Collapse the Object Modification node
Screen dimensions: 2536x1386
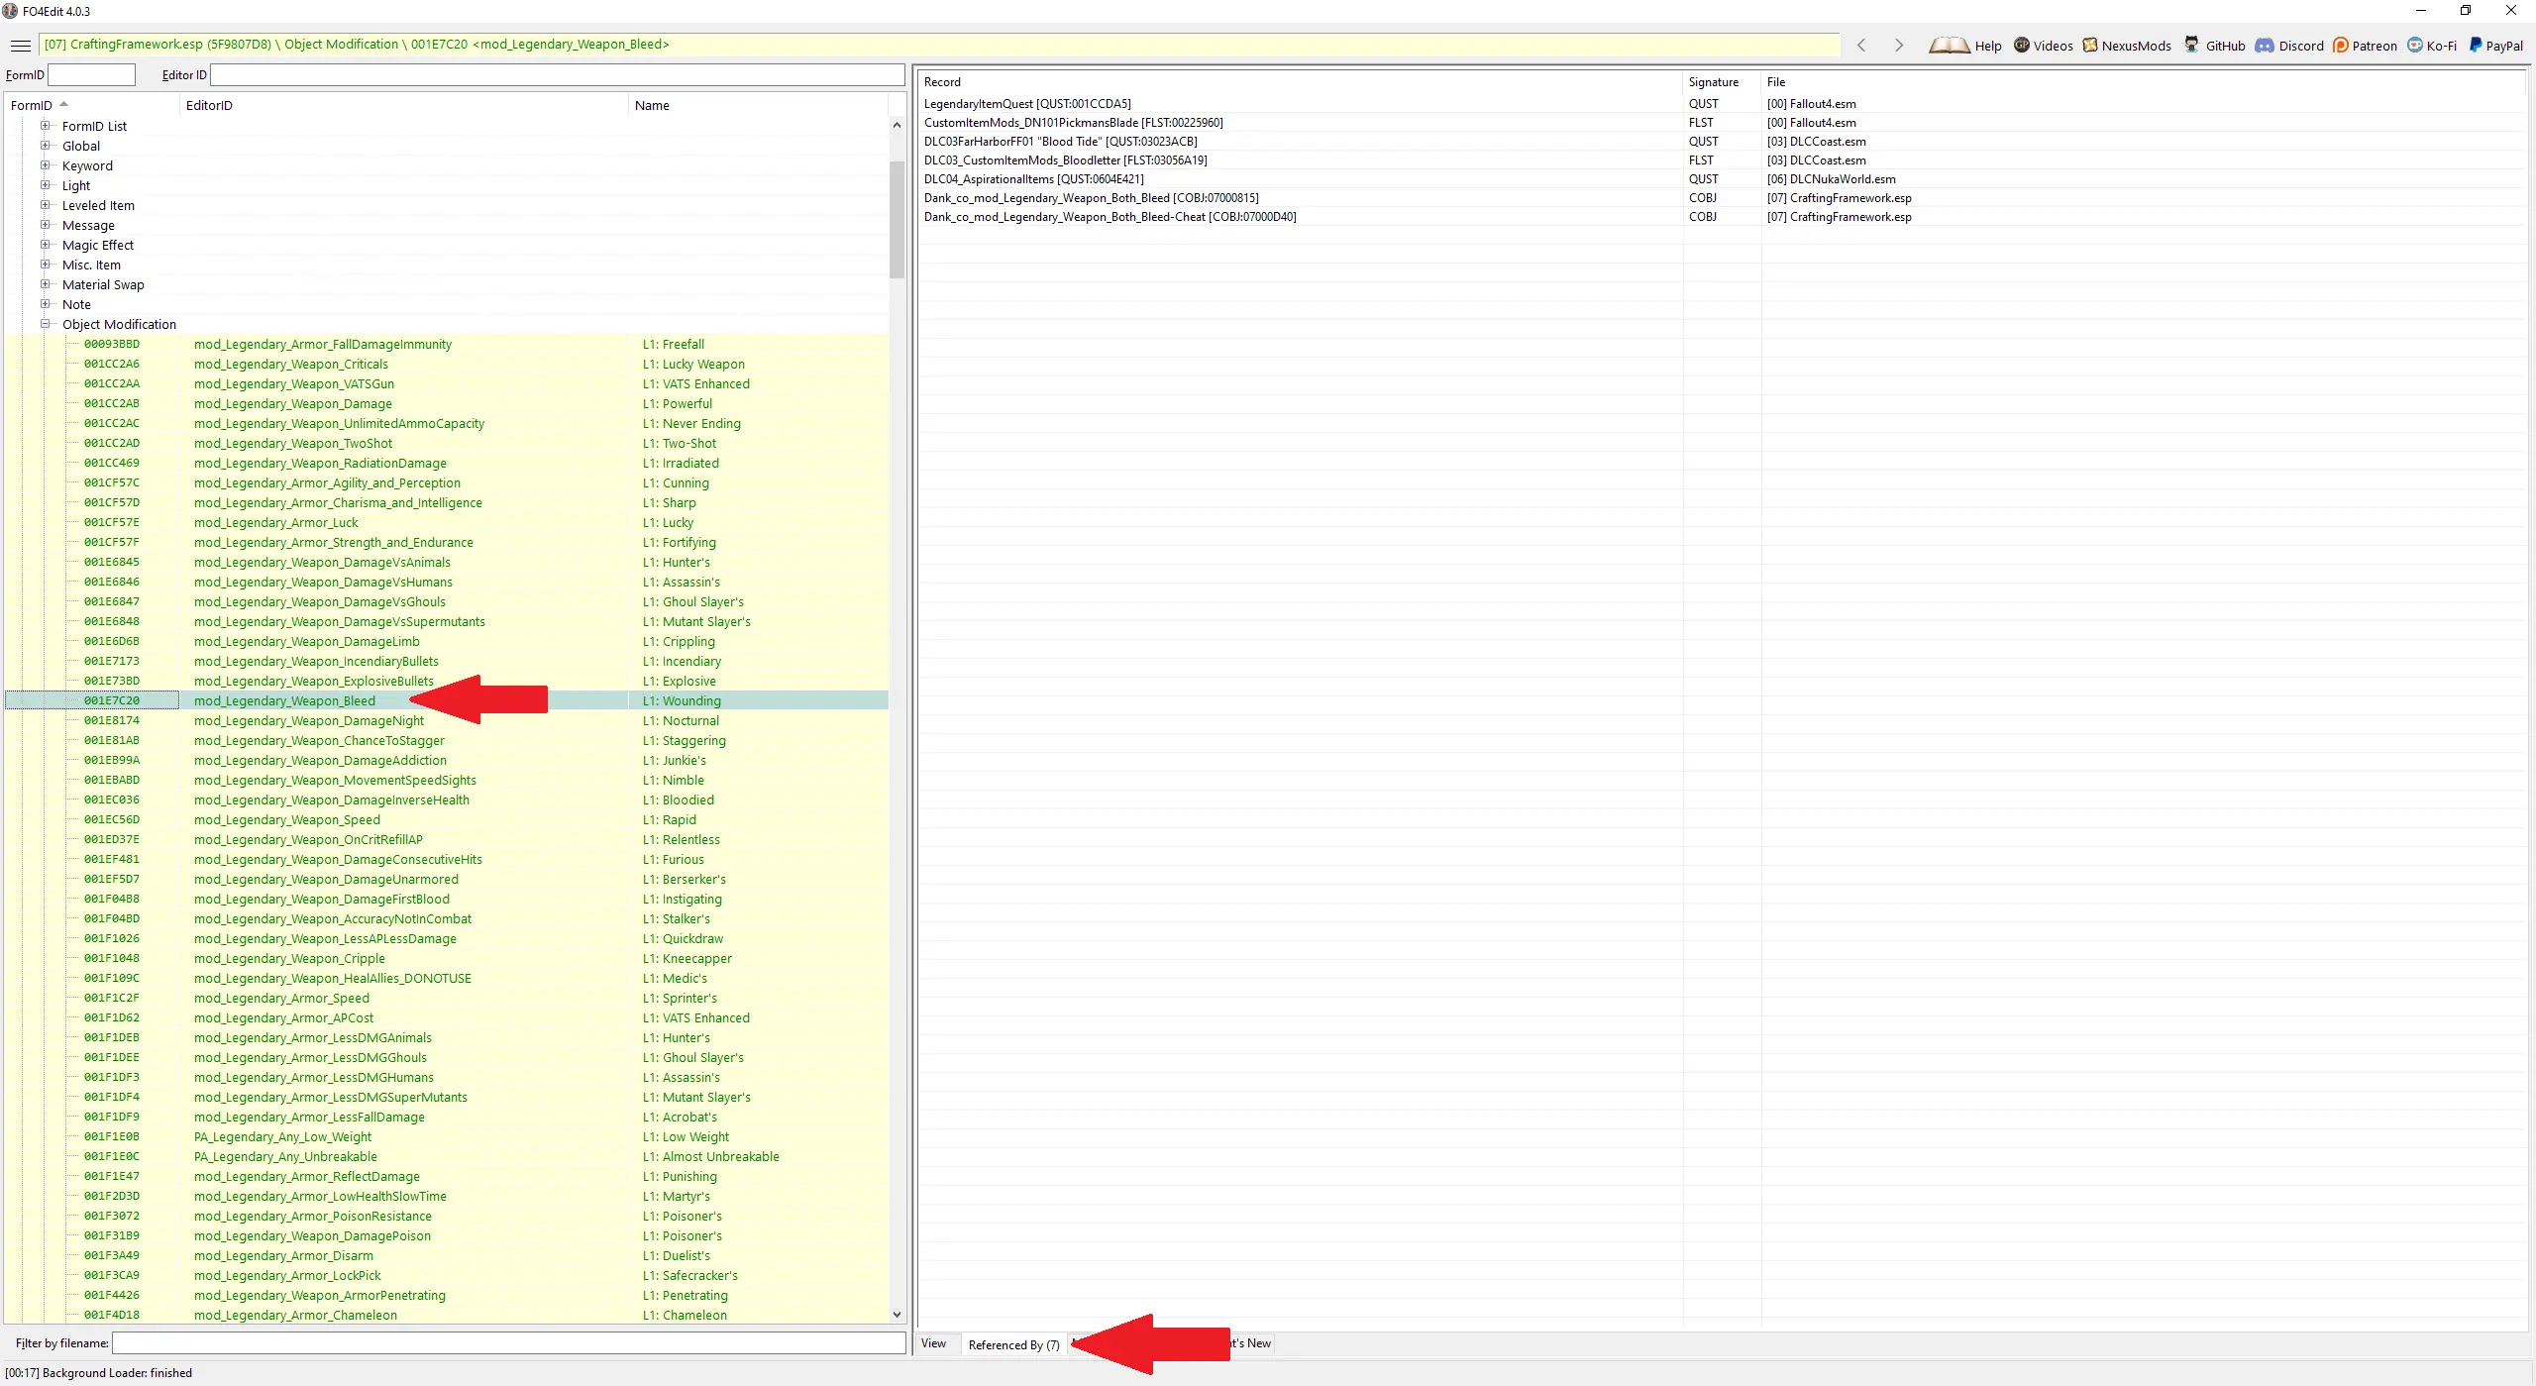45,324
